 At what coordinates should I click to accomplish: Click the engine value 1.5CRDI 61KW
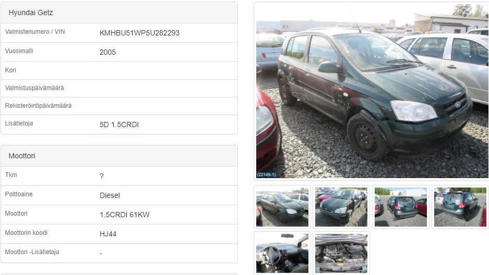pos(124,215)
